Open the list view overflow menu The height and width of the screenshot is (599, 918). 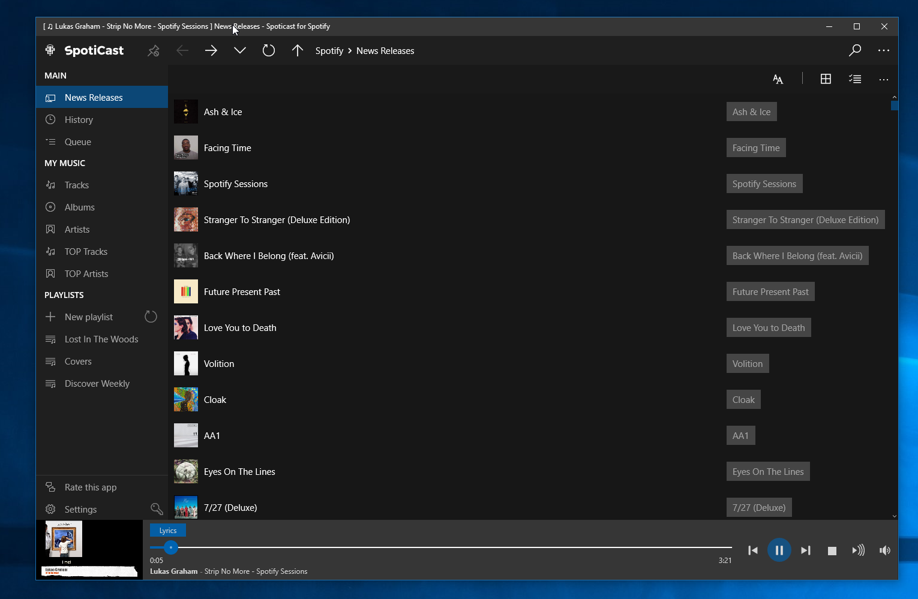point(884,79)
